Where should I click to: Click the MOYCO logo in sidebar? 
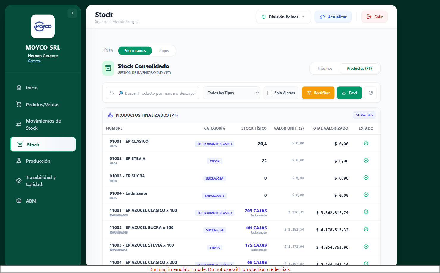coord(43,26)
